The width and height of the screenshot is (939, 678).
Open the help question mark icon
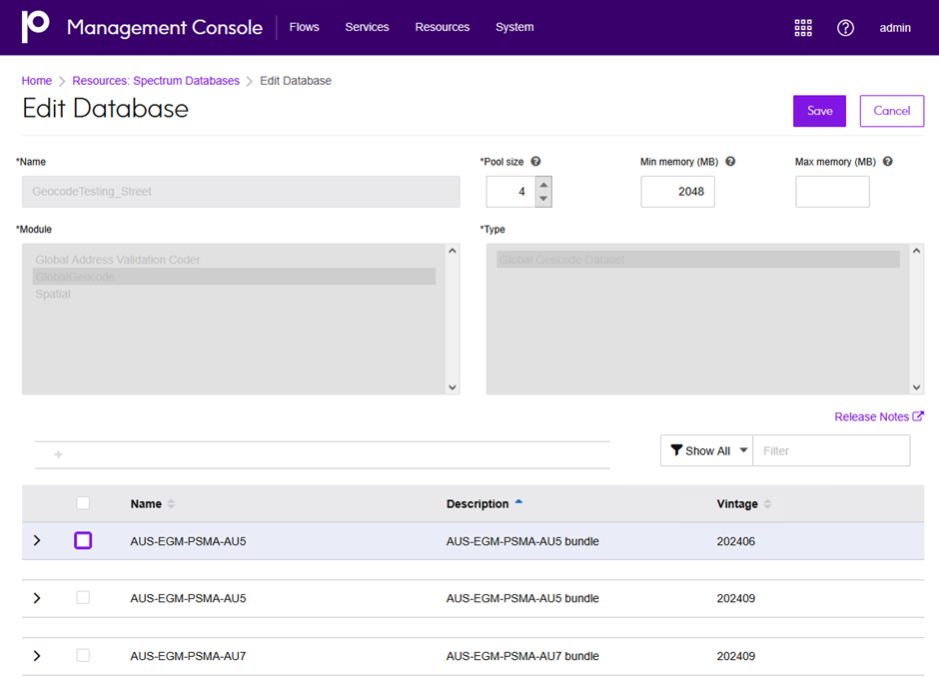tap(845, 28)
